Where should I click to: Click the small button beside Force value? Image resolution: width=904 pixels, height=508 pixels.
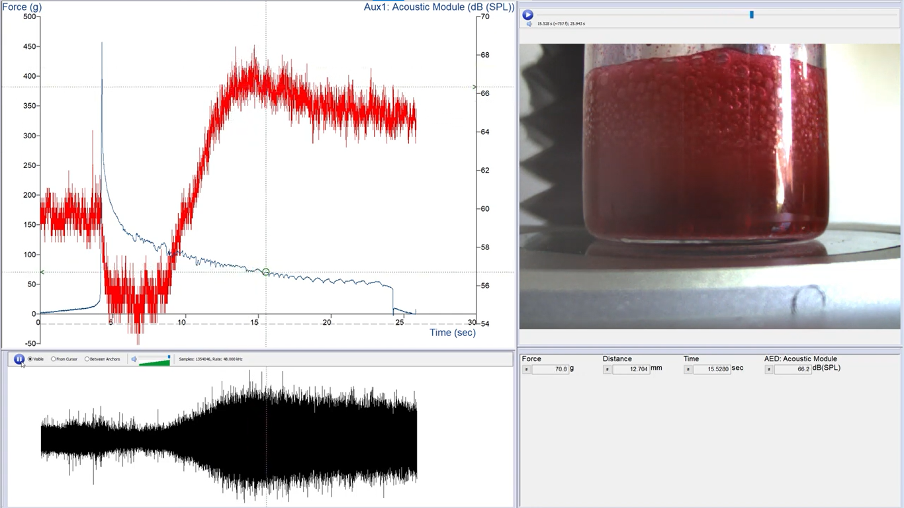(527, 369)
